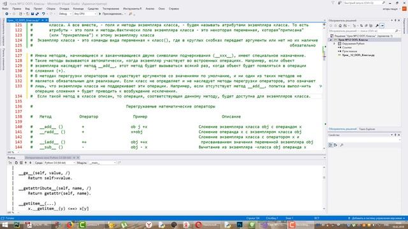Open the Проект menu
The height and width of the screenshot is (229, 408).
[x=38, y=8]
